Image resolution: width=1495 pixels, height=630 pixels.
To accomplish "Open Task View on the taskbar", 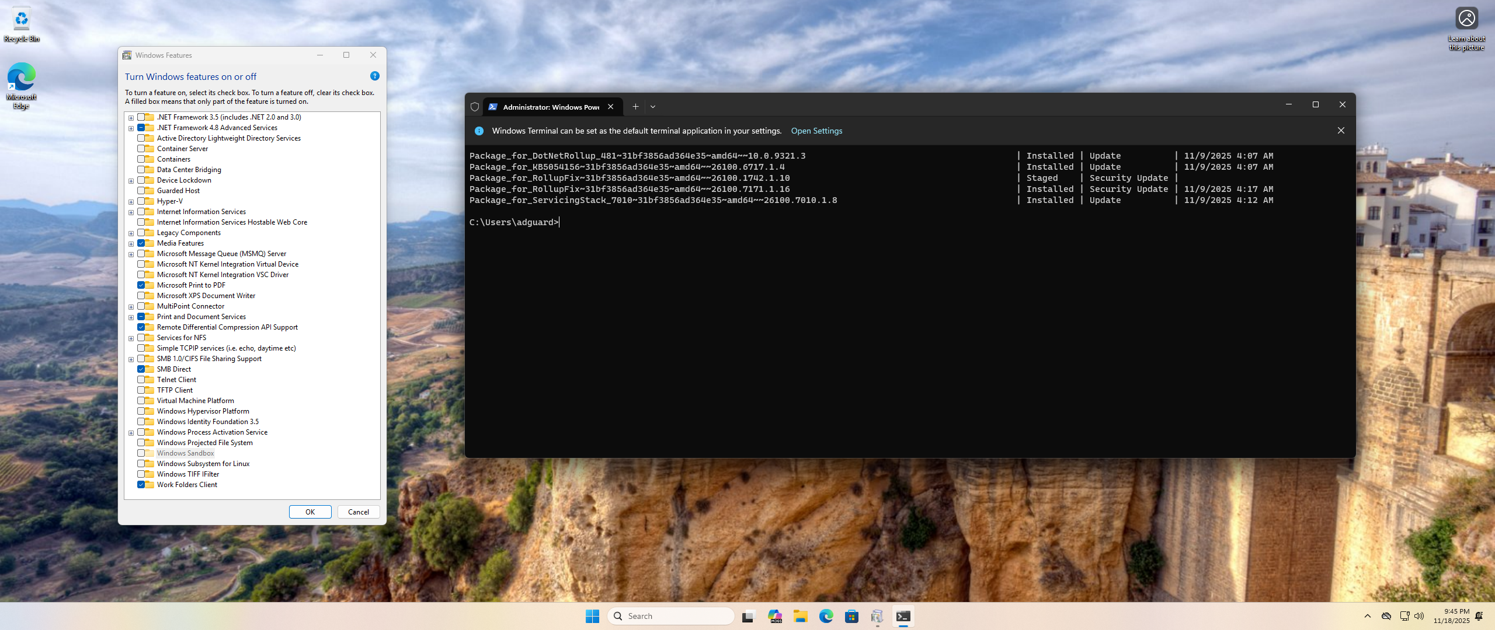I will (x=748, y=616).
